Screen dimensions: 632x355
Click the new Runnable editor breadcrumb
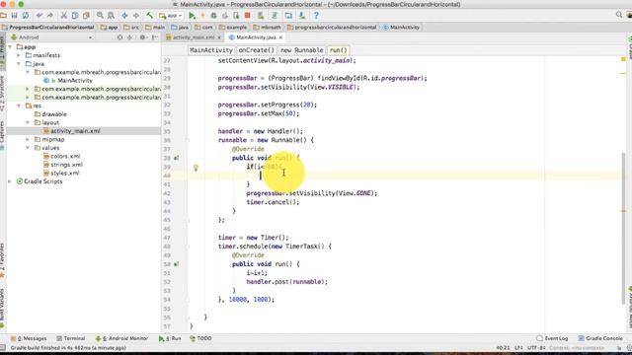click(x=302, y=50)
